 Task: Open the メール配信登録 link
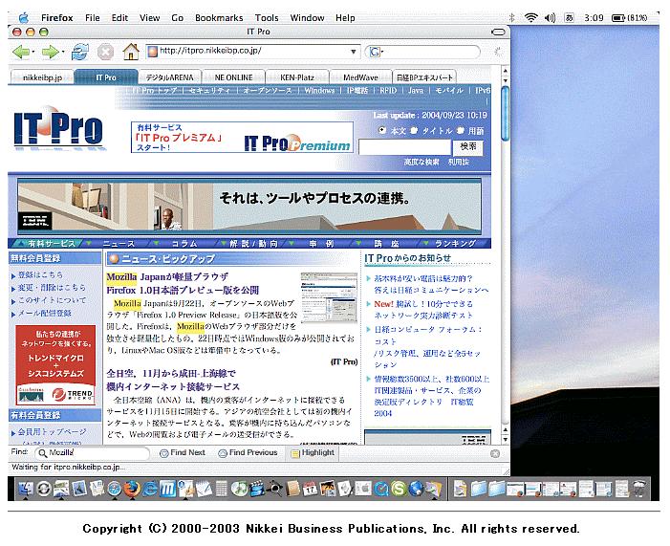(44, 314)
